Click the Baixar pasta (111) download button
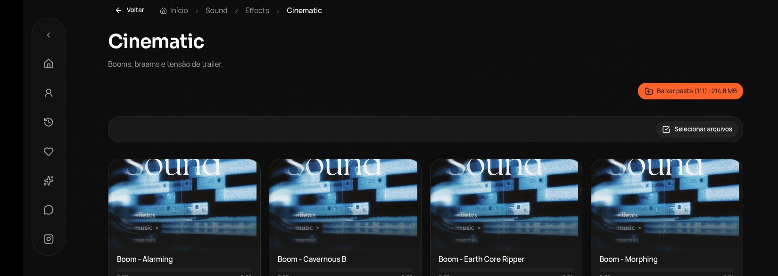Screen dimensions: 778x276 690,91
